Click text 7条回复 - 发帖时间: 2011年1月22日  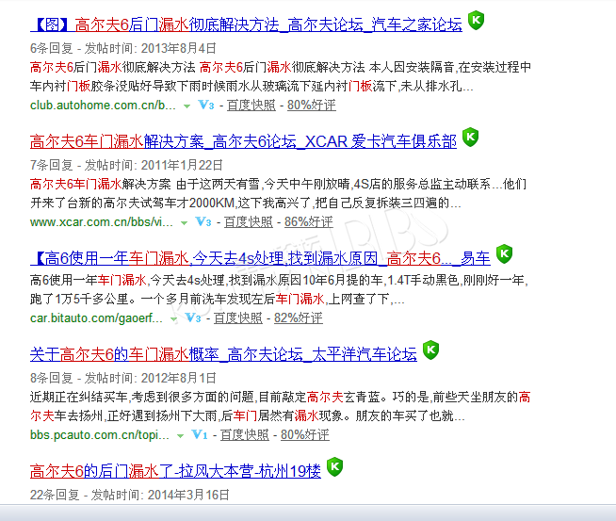(x=126, y=165)
